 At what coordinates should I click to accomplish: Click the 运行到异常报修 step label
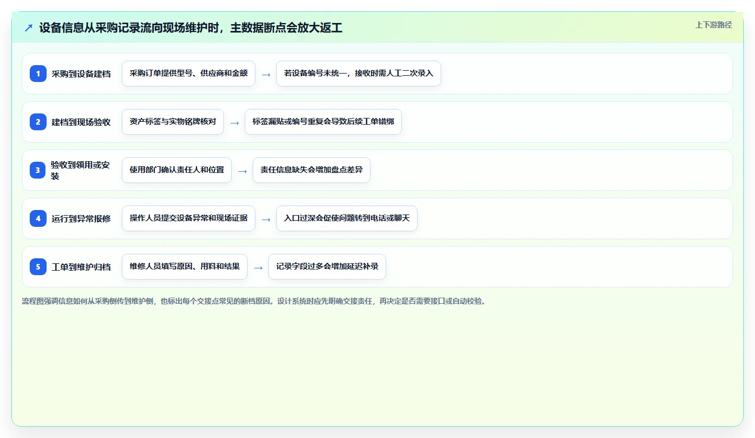pyautogui.click(x=81, y=218)
